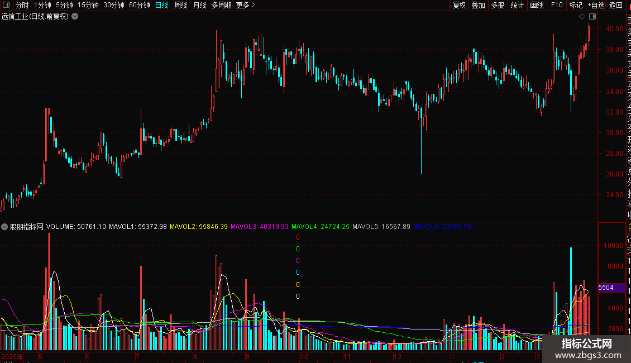Select the 30分钟 timeframe
631x363 pixels.
click(x=113, y=5)
